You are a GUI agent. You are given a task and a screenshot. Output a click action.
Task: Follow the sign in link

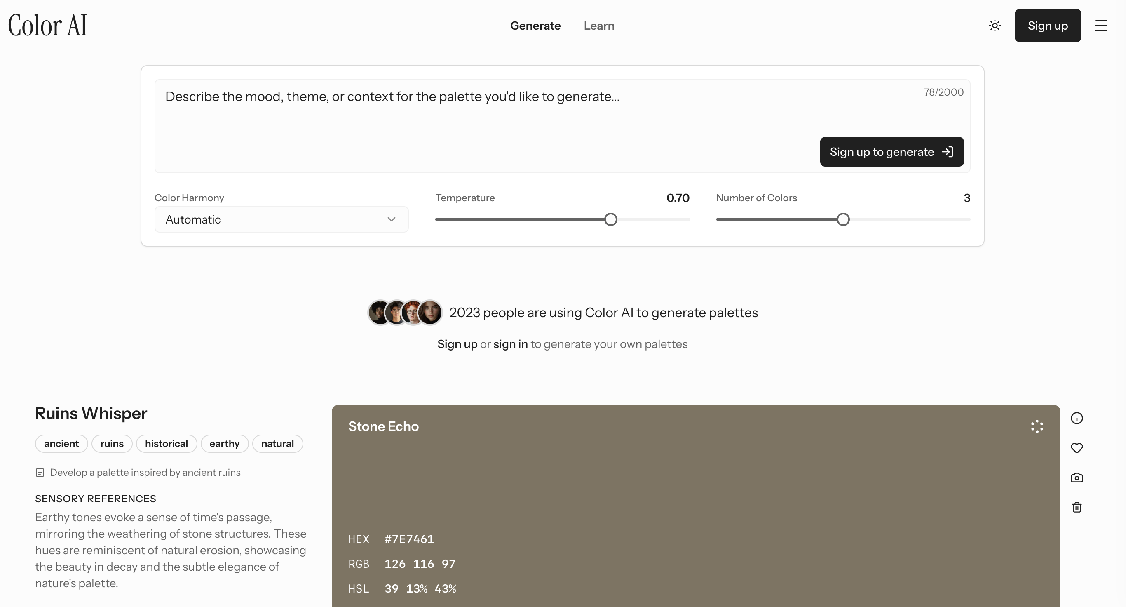click(x=510, y=344)
